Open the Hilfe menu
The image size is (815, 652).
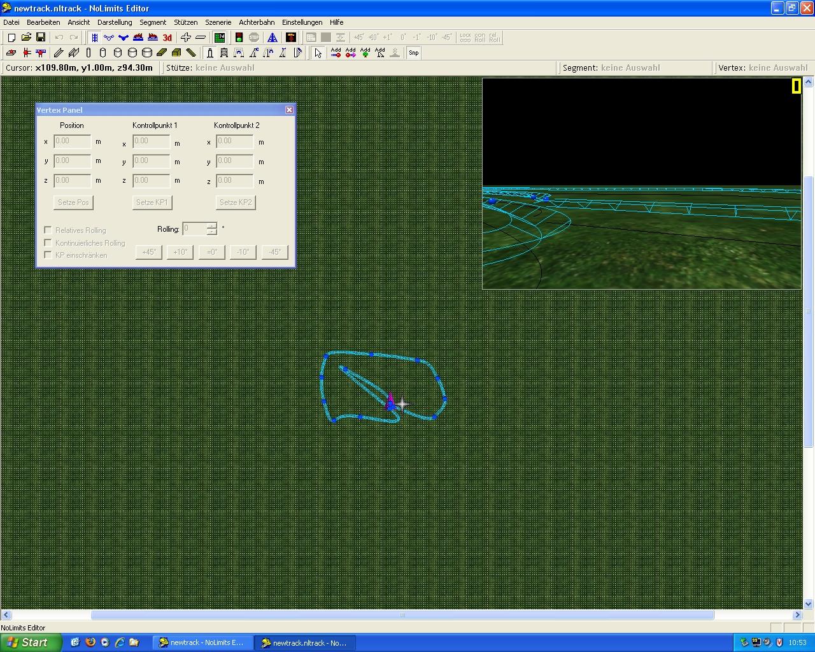coord(337,22)
